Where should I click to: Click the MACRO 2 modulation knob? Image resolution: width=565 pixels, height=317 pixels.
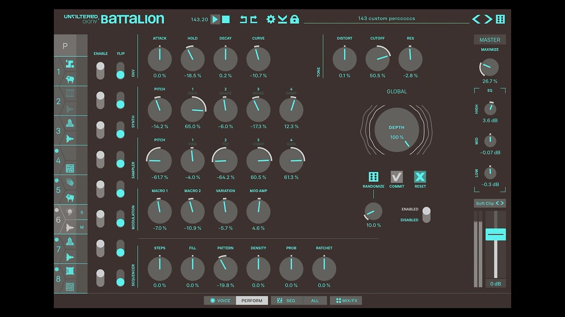click(192, 212)
